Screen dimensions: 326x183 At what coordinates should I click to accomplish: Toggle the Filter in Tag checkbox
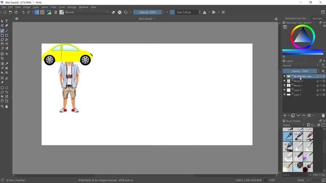[x=310, y=175]
